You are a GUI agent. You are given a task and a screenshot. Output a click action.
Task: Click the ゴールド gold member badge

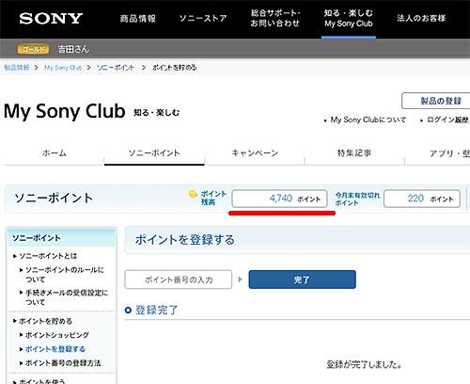[33, 49]
